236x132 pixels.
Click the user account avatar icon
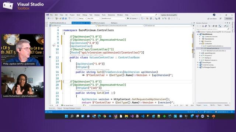click(x=214, y=15)
